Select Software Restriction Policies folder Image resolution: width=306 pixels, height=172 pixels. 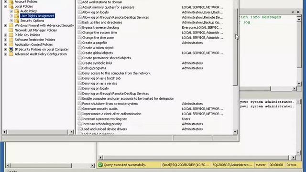point(35,40)
